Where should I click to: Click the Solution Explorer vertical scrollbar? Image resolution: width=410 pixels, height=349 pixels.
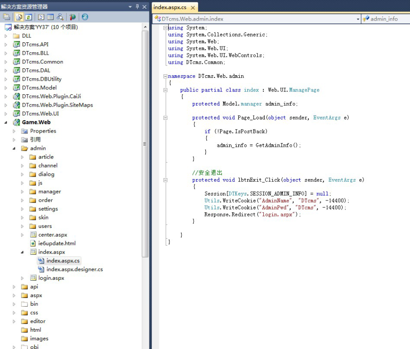click(x=145, y=144)
